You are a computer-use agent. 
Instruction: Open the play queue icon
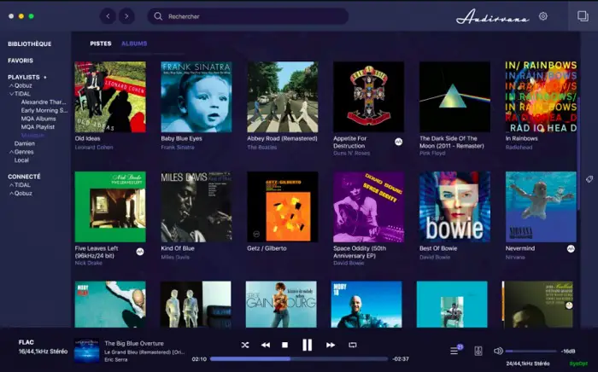pyautogui.click(x=454, y=351)
